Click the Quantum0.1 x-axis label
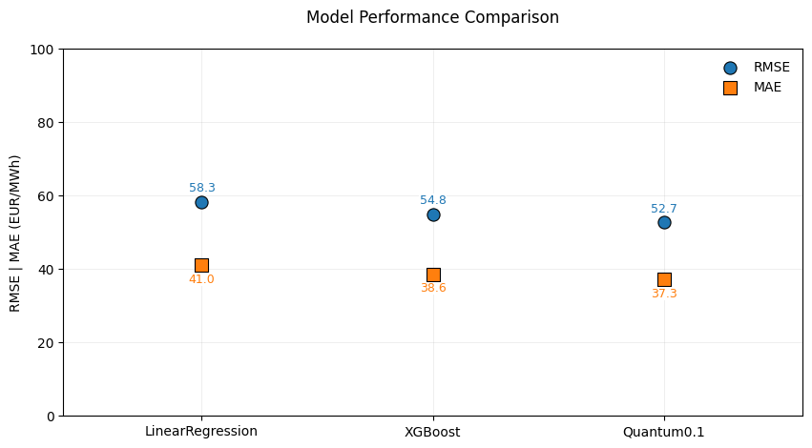The height and width of the screenshot is (448, 812). [664, 432]
